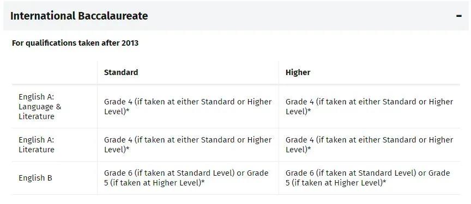Click the empty header bar beside Baccalaureate title
Image resolution: width=471 pixels, height=204 pixels.
click(300, 16)
